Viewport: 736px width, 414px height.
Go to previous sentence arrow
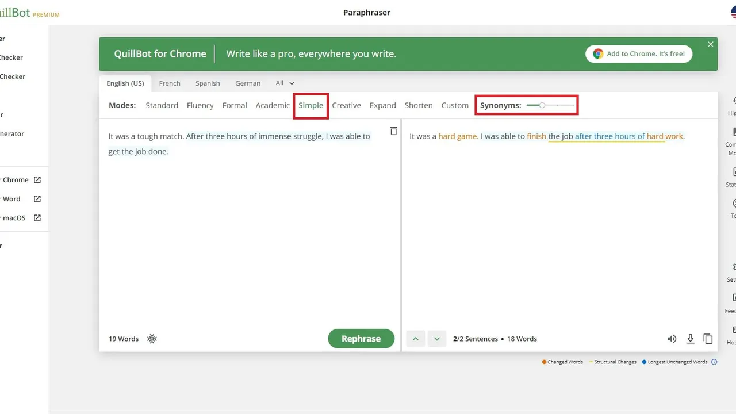(x=416, y=339)
